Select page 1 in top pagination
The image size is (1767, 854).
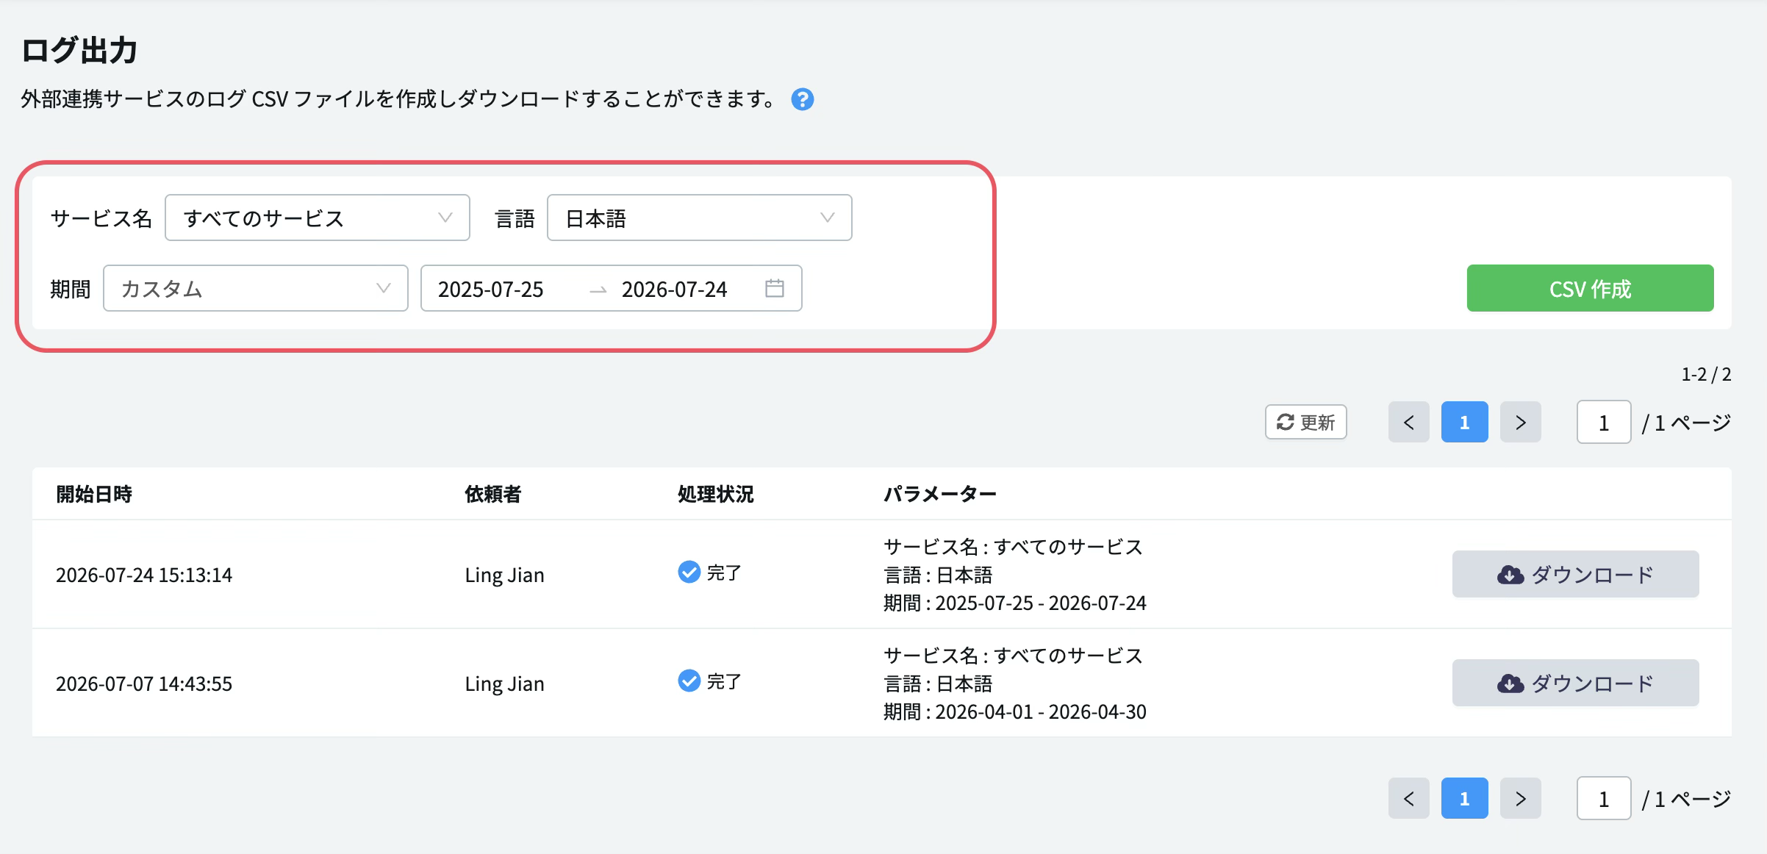(1464, 422)
